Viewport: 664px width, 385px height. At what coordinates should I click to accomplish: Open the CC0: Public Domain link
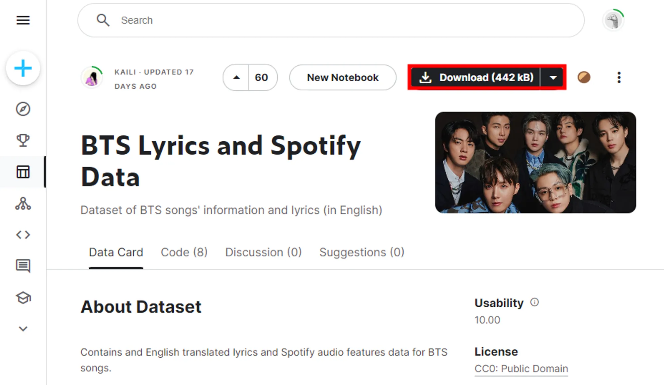point(521,368)
